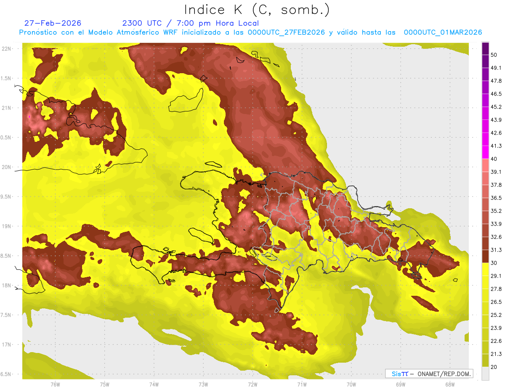Viewport: 505px width, 390px height.
Task: Click the longitude label "71W"
Action: click(x=302, y=385)
